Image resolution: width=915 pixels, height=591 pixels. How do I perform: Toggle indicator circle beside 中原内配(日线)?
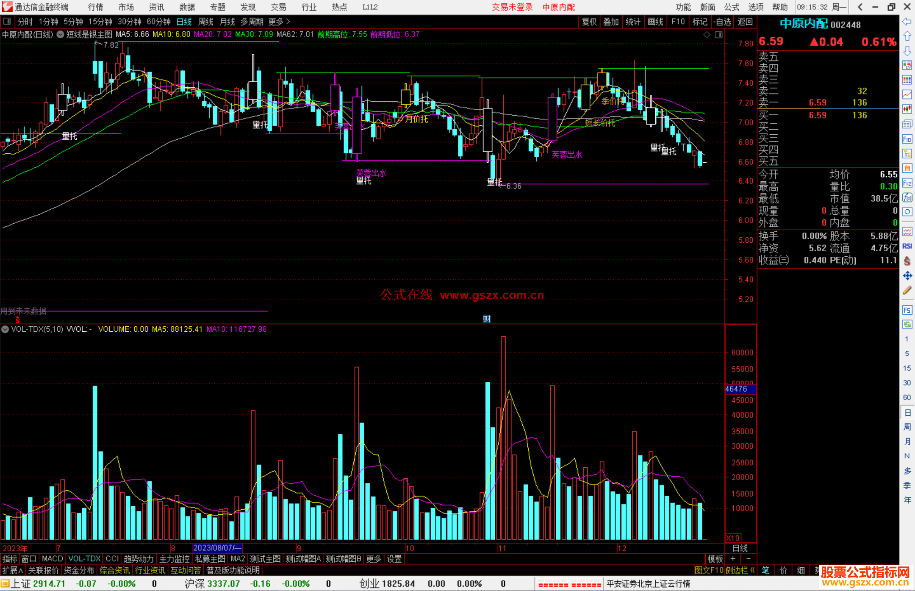(61, 35)
